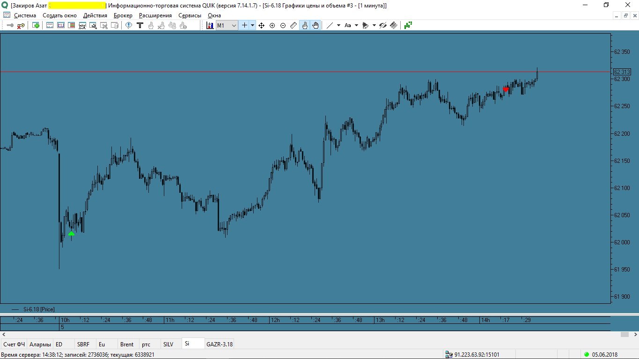Open the Брокер menu

(123, 15)
